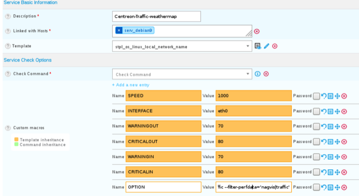
Task: Click the blue pencil edit template icon
Action: [267, 46]
